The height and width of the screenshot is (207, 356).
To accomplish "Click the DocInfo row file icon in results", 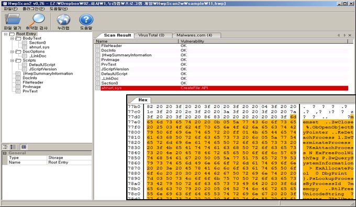I will tap(97, 51).
